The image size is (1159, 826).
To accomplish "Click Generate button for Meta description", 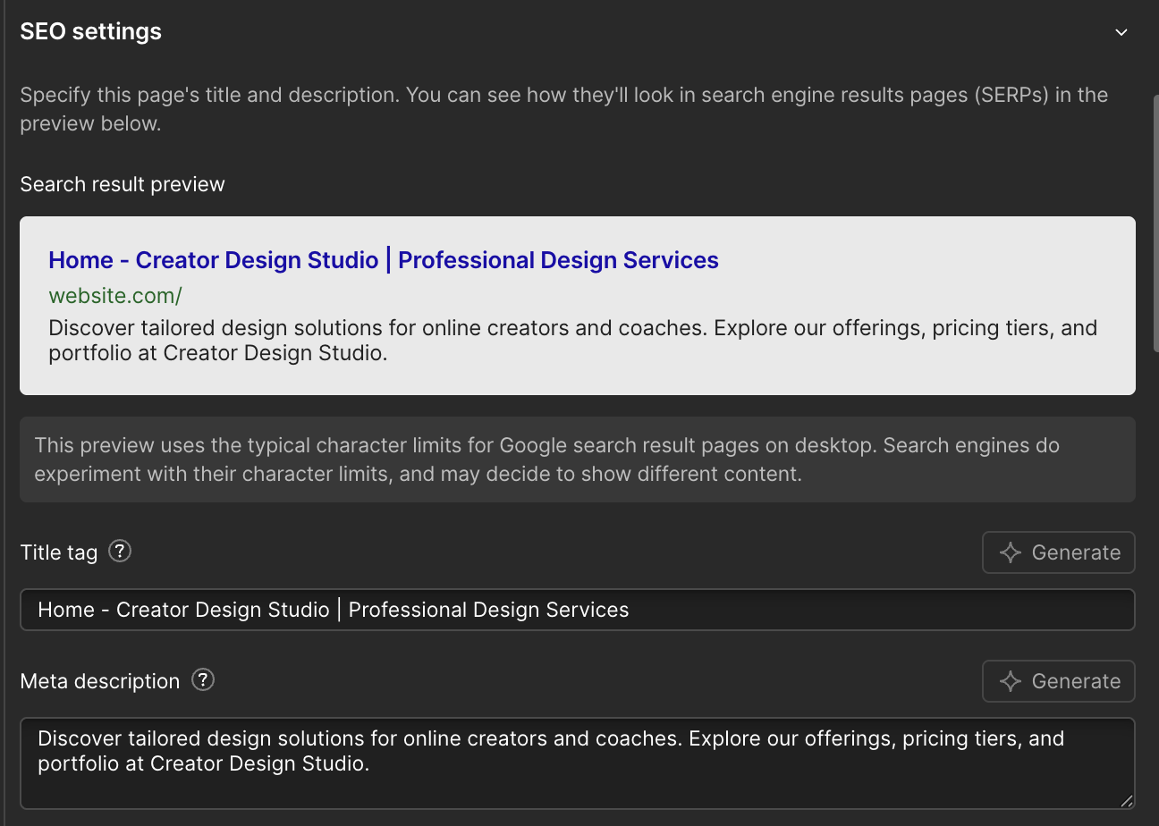I will [x=1059, y=681].
